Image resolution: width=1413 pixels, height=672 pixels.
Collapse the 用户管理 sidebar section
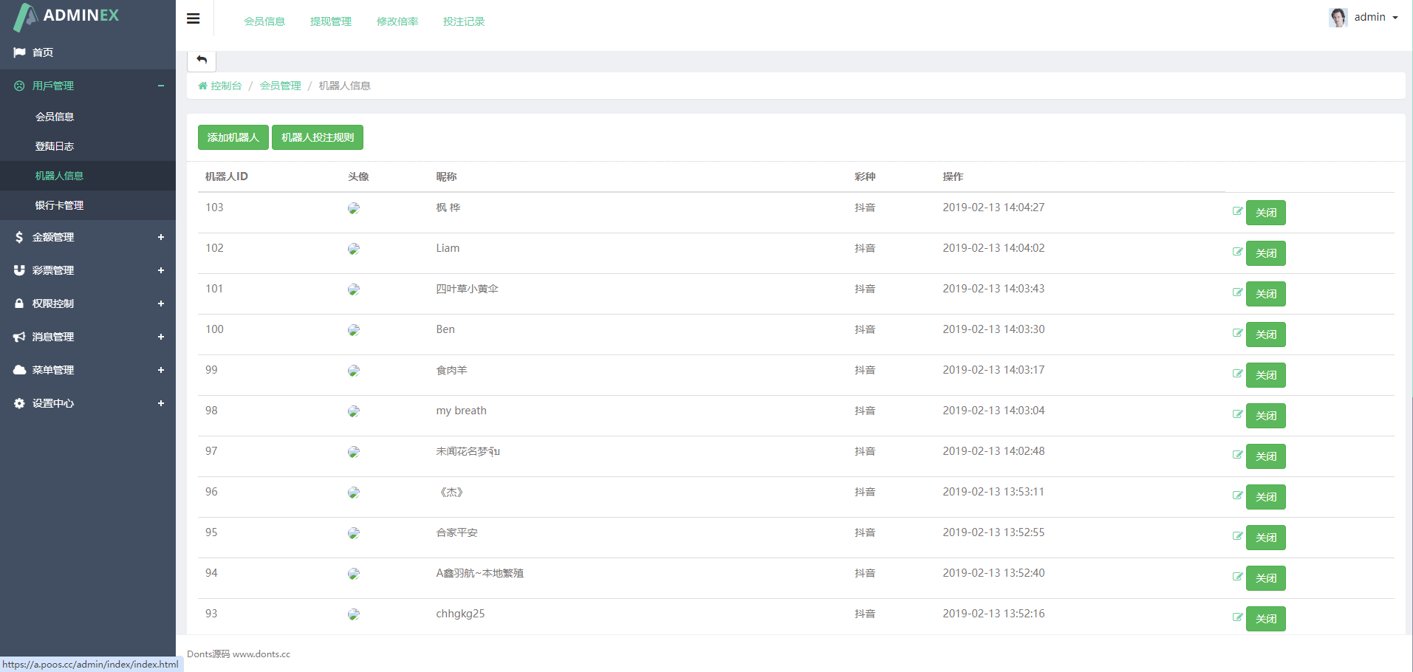pos(88,86)
